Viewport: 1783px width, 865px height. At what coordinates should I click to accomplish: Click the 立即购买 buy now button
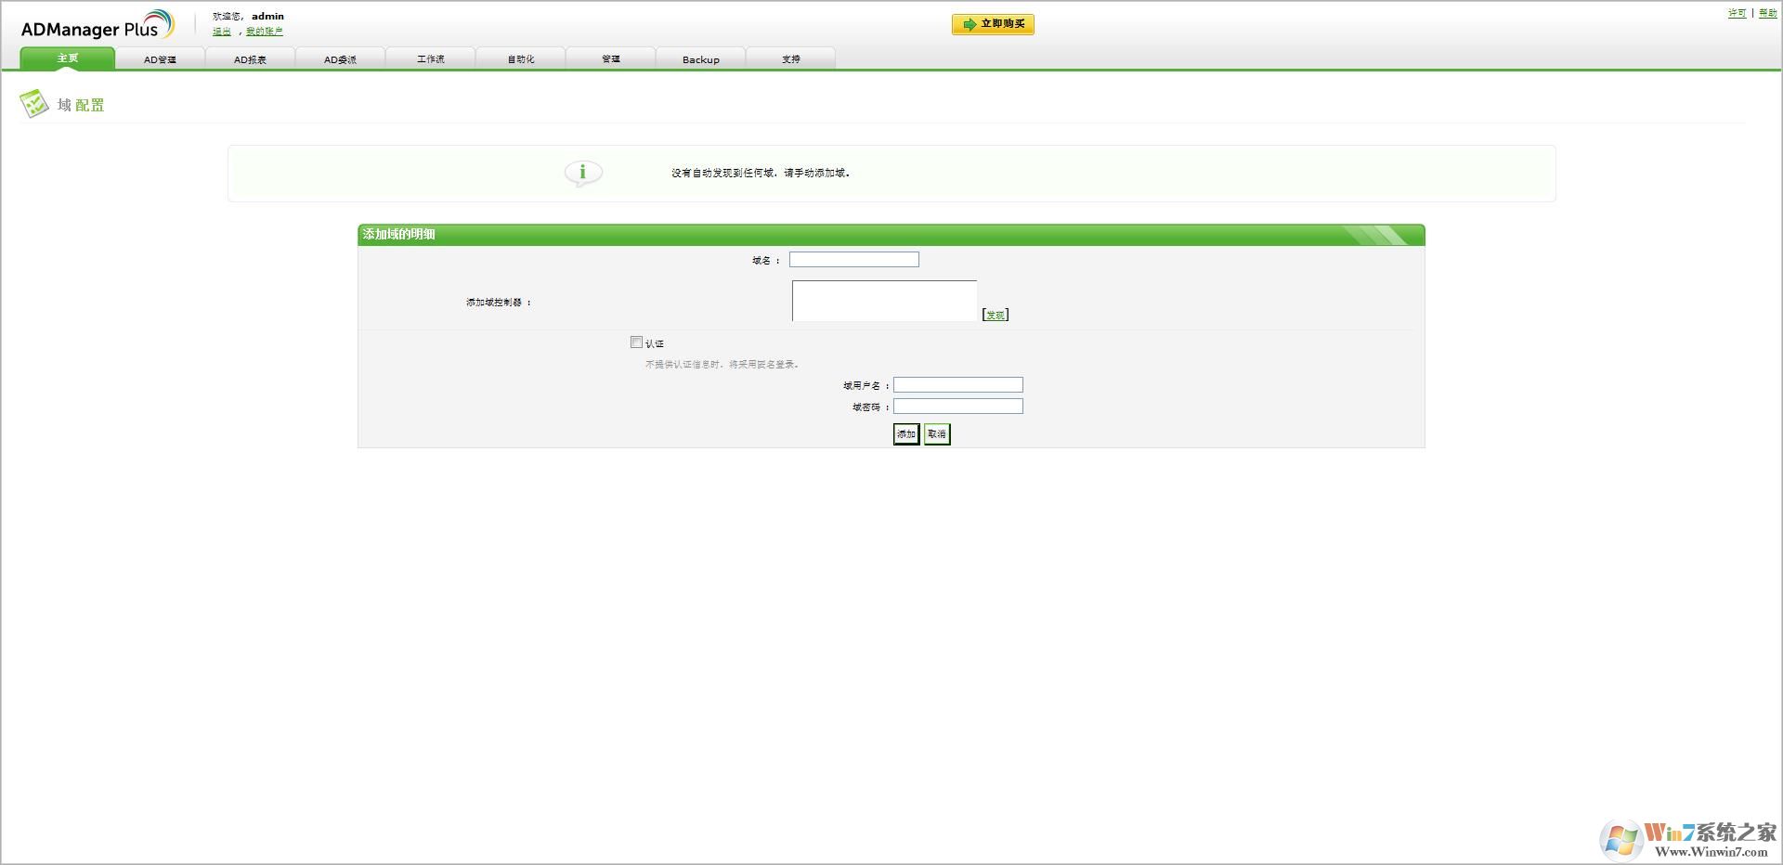click(993, 24)
